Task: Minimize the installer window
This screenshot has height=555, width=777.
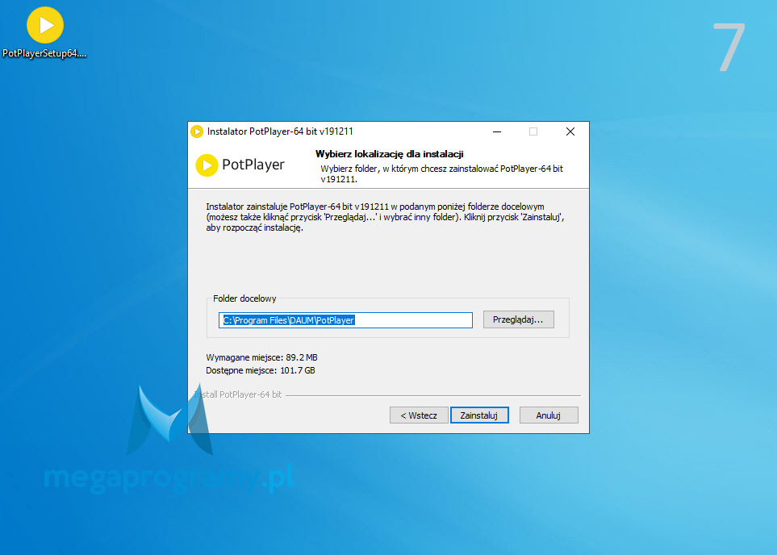Action: click(497, 131)
